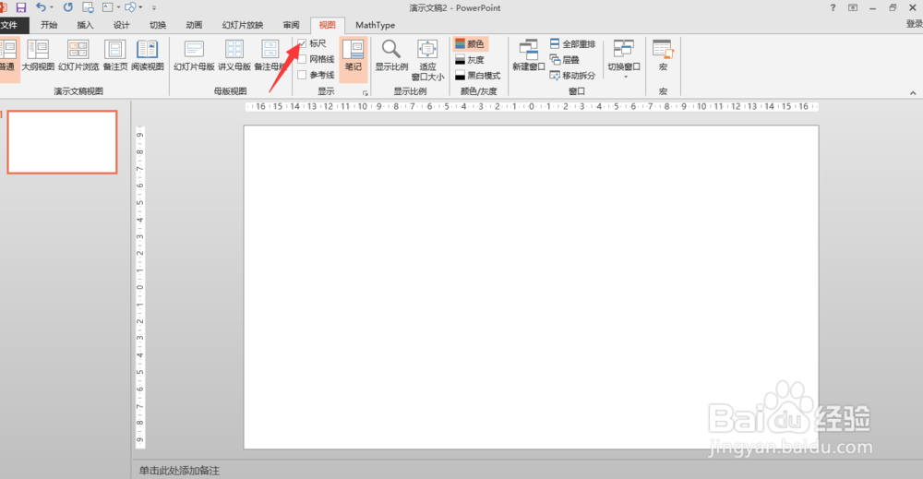The width and height of the screenshot is (923, 479).
Task: Toggle the 笔记 notes pane button
Action: coord(354,57)
